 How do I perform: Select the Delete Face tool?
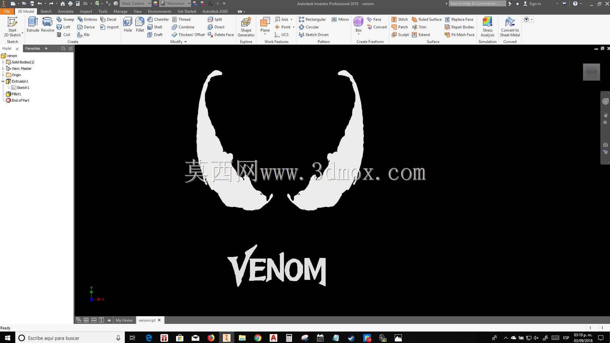coord(221,35)
